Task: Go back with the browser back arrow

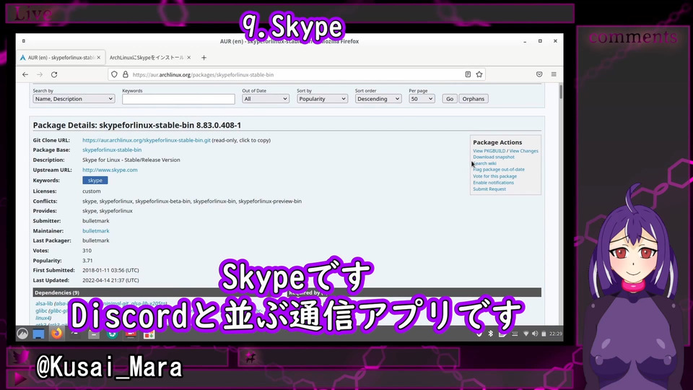Action: [25, 74]
